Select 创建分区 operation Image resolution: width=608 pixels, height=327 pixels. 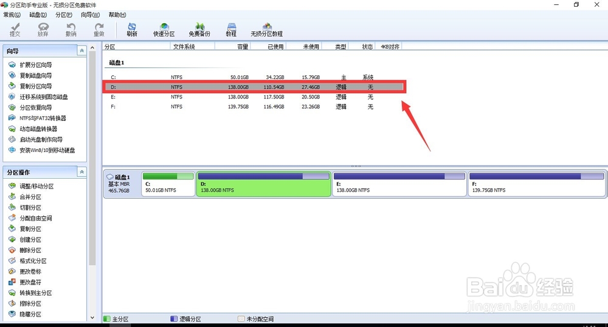[25, 239]
